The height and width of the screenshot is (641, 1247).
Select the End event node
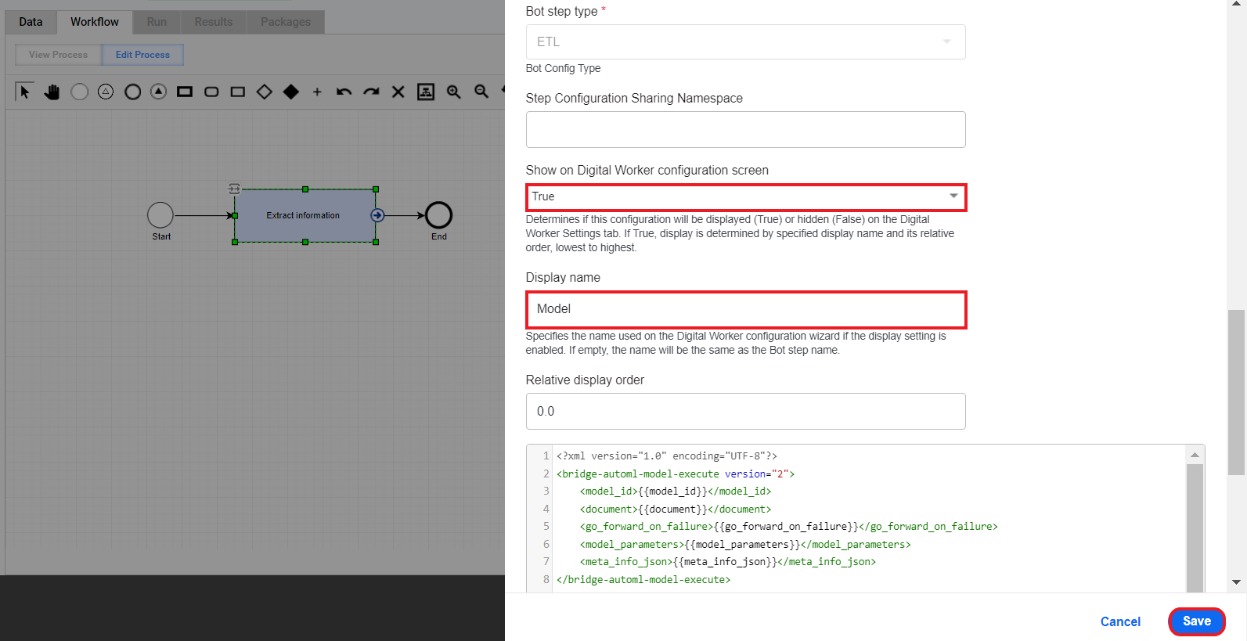pyautogui.click(x=438, y=215)
